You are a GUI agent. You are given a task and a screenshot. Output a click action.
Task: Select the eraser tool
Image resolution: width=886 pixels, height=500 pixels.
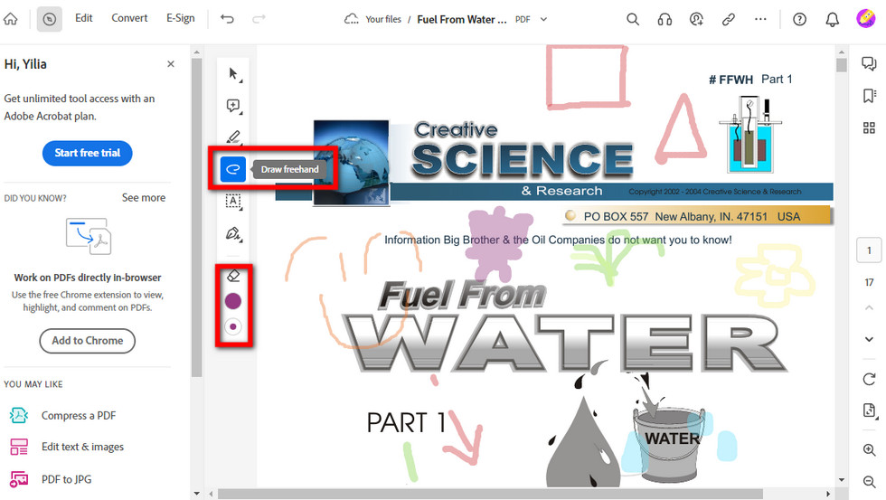click(233, 276)
